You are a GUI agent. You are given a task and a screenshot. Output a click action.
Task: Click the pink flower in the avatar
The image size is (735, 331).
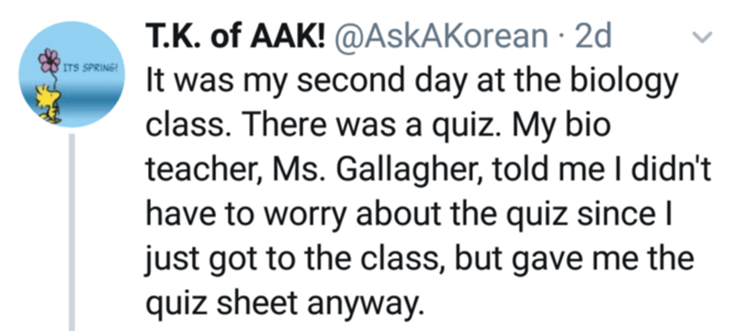click(x=49, y=61)
